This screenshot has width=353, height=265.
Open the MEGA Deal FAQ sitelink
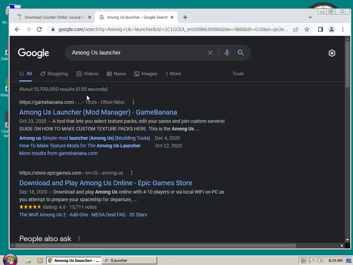coord(108,215)
